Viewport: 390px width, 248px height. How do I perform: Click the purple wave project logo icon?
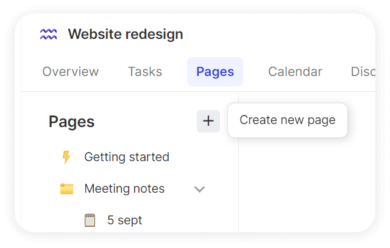click(x=48, y=34)
